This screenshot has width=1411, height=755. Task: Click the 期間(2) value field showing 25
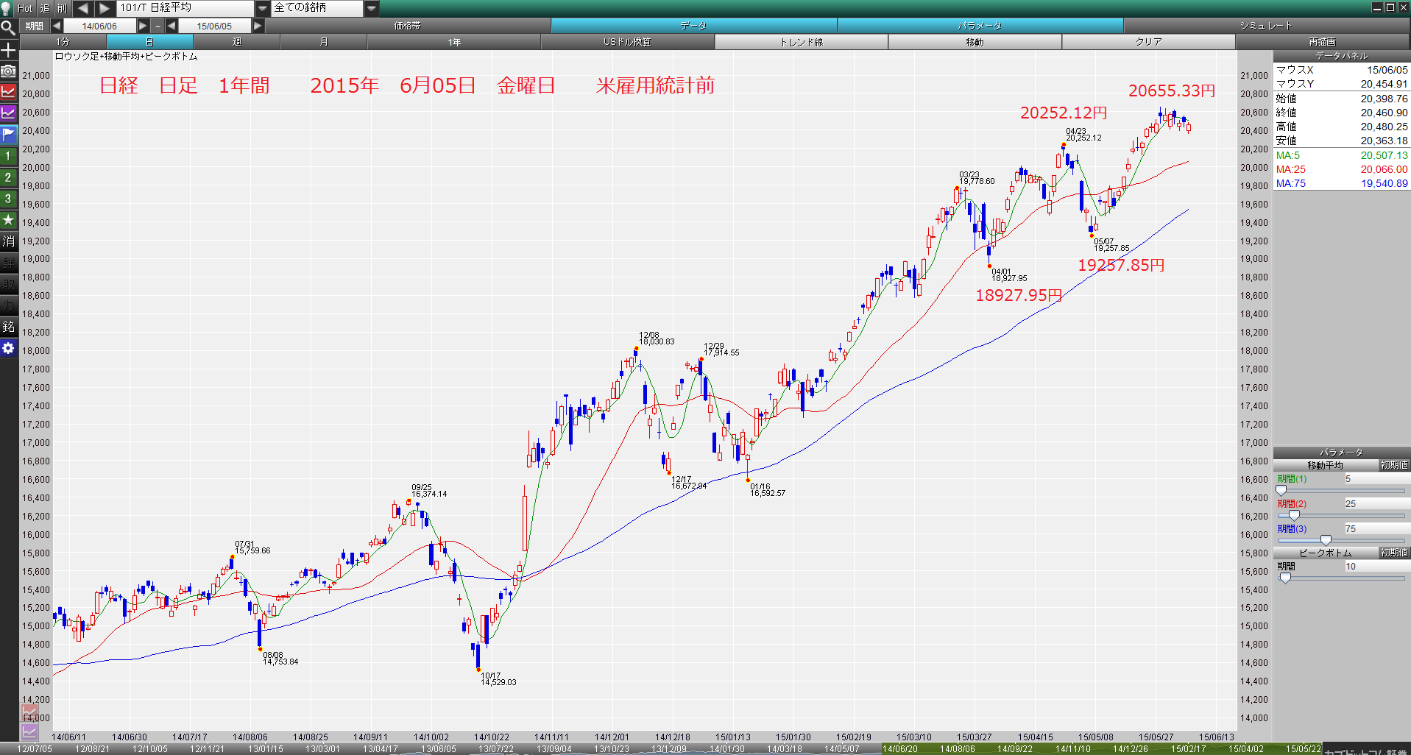pyautogui.click(x=1376, y=503)
